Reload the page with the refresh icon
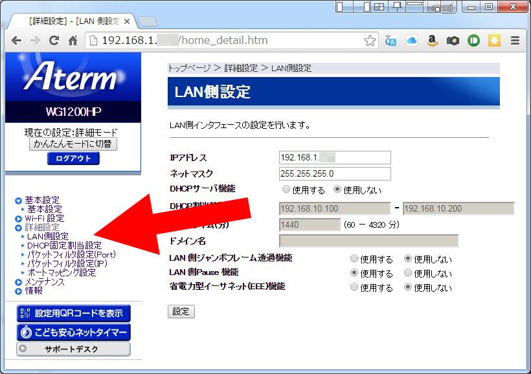The width and height of the screenshot is (531, 374). [x=54, y=41]
